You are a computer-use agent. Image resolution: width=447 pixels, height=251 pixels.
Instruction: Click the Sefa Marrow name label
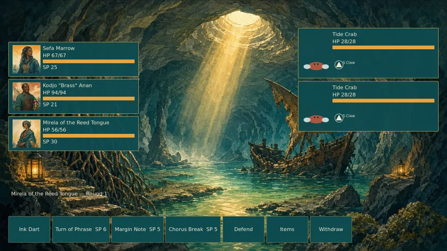[x=59, y=48]
